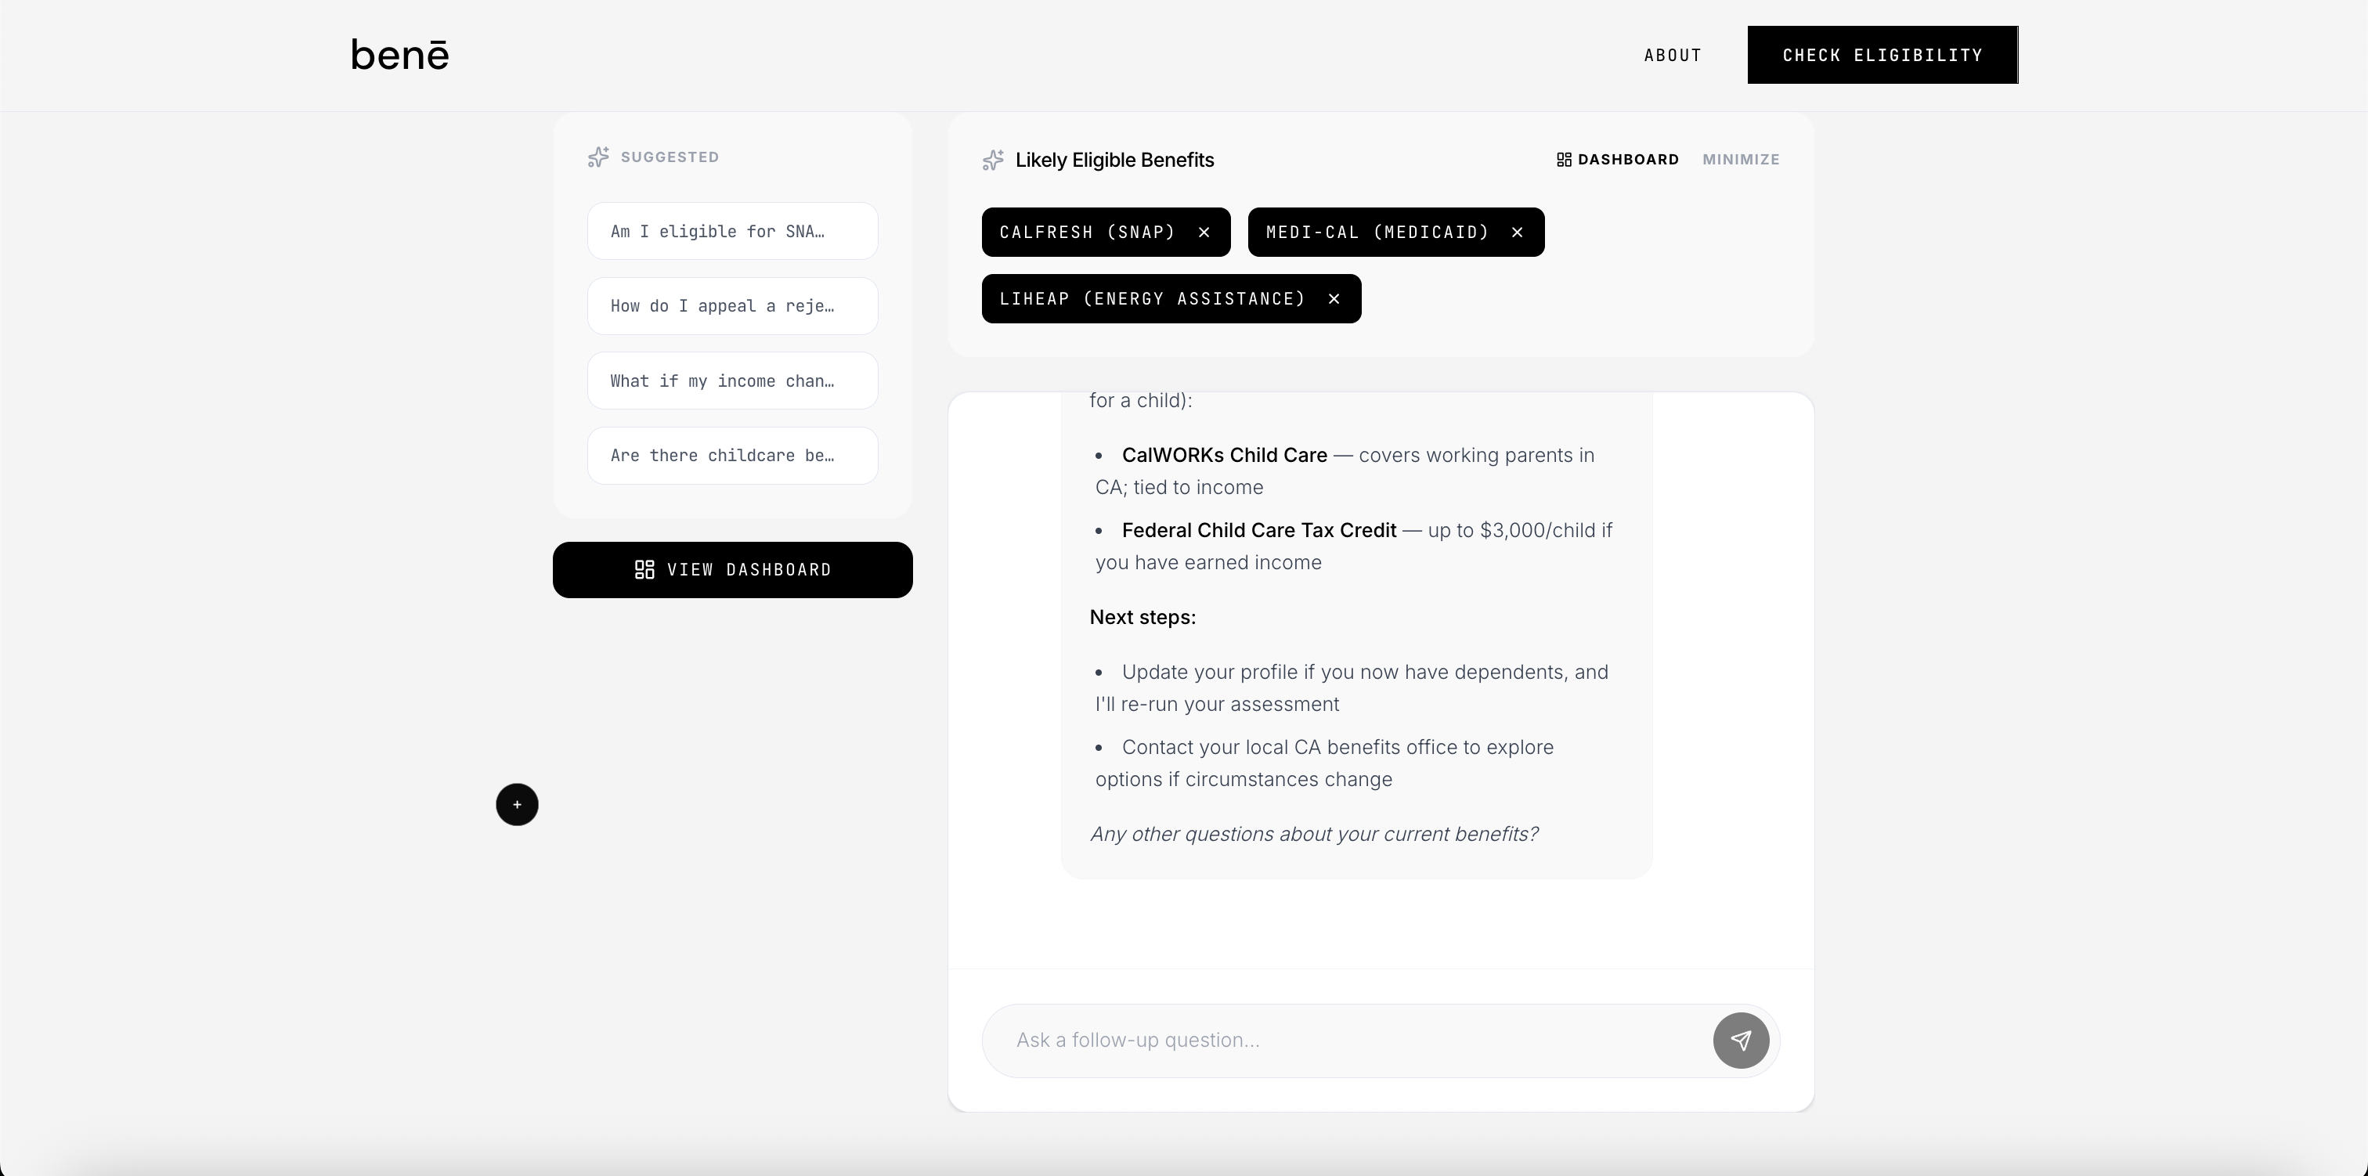Click the Check Eligibility button
2368x1176 pixels.
[1882, 55]
